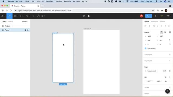This screenshot has height=97, width=173.
Task: Open a new browser tab
Action: [x=43, y=6]
